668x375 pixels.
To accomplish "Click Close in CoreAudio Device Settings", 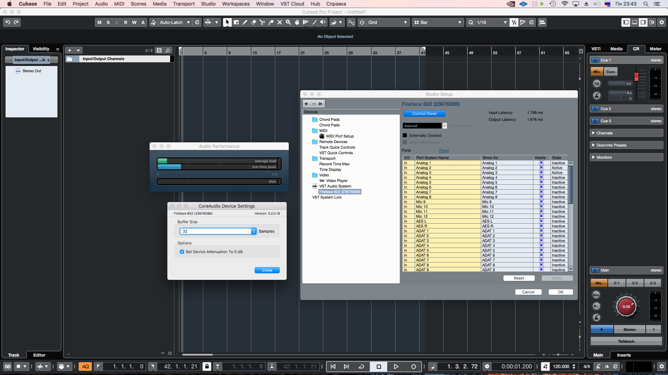I will [267, 270].
